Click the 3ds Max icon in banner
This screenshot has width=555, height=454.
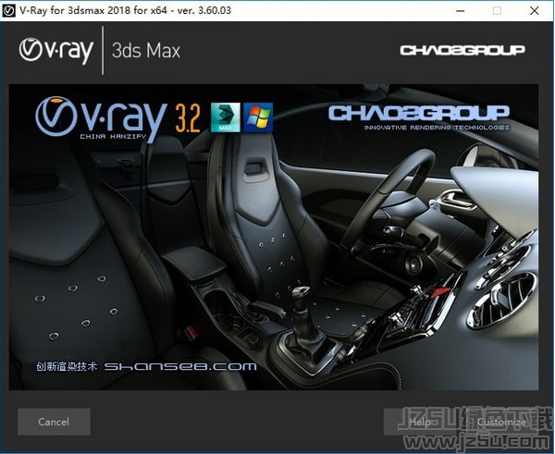coord(226,118)
